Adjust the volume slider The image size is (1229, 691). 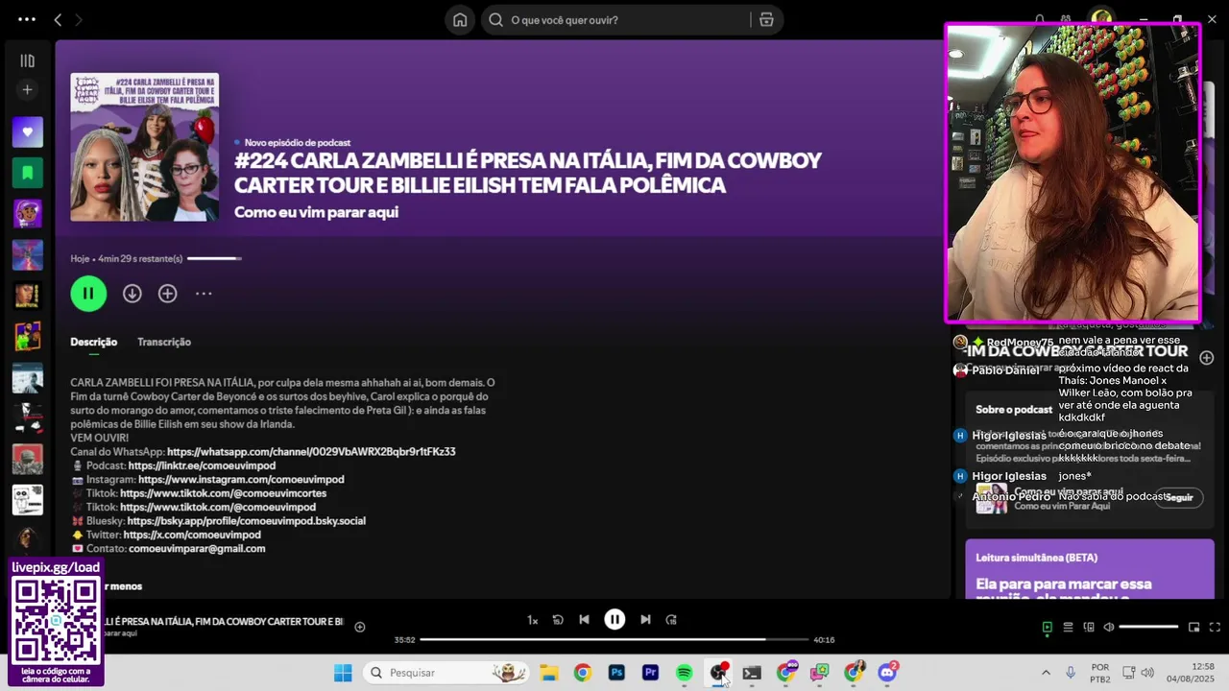(x=1148, y=627)
